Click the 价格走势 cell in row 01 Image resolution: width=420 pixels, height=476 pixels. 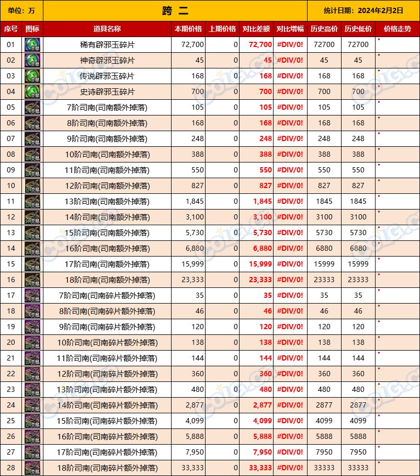(x=398, y=44)
